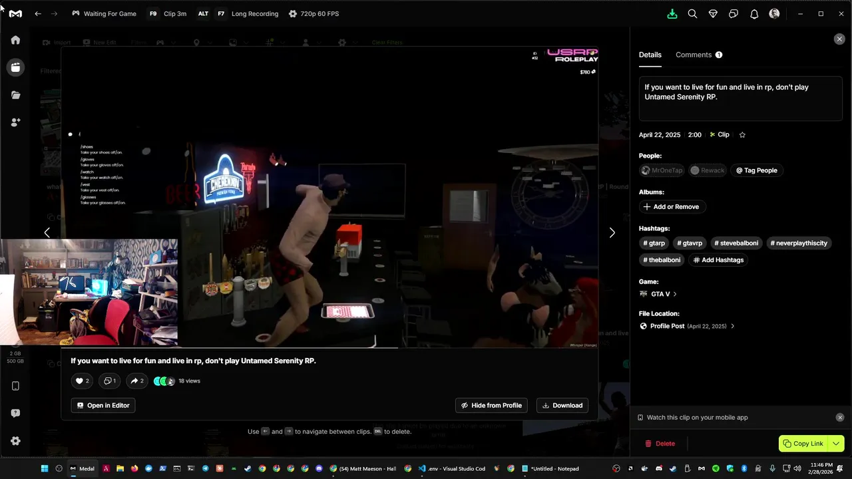
Task: Download the clip
Action: [x=562, y=405]
